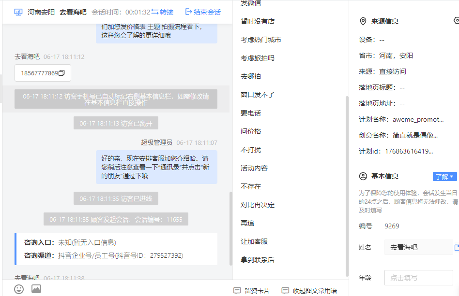Select quick reply 去哪拍
The image size is (459, 296).
click(251, 76)
